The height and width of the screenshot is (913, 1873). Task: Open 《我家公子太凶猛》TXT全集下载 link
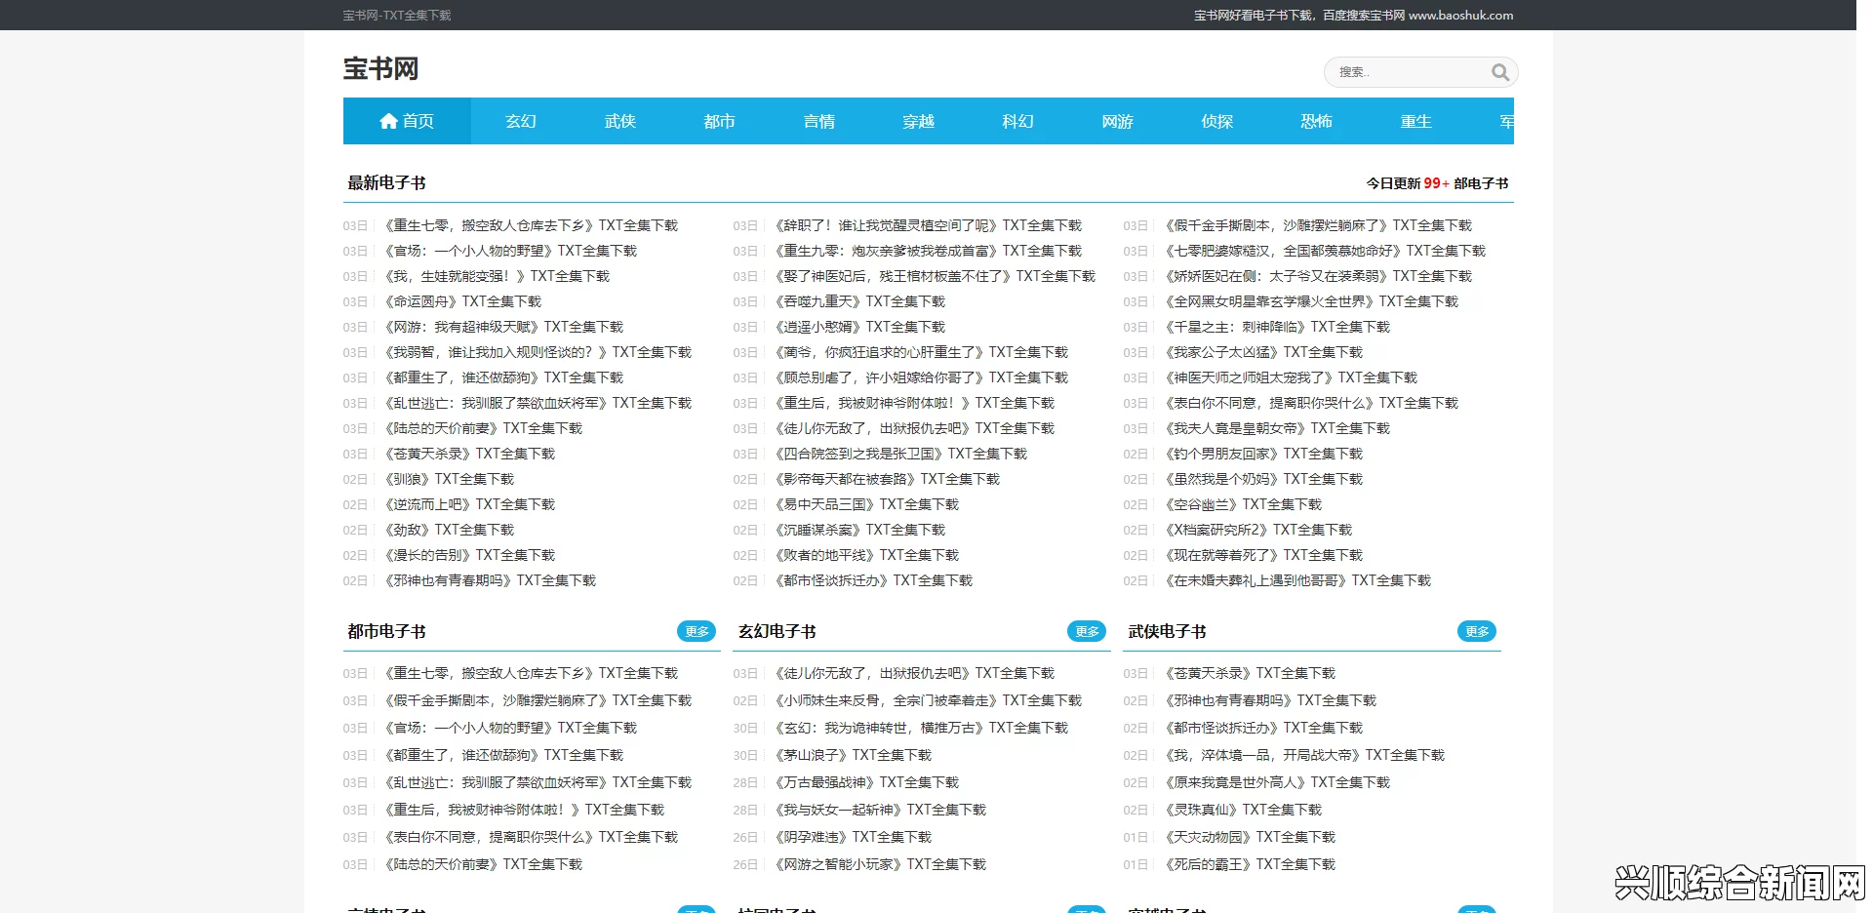[x=1262, y=352]
